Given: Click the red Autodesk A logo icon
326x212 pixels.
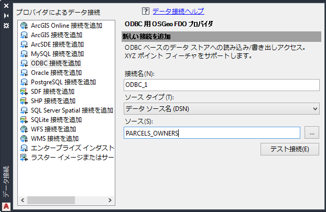Looking at the screenshot, I should (x=6, y=206).
